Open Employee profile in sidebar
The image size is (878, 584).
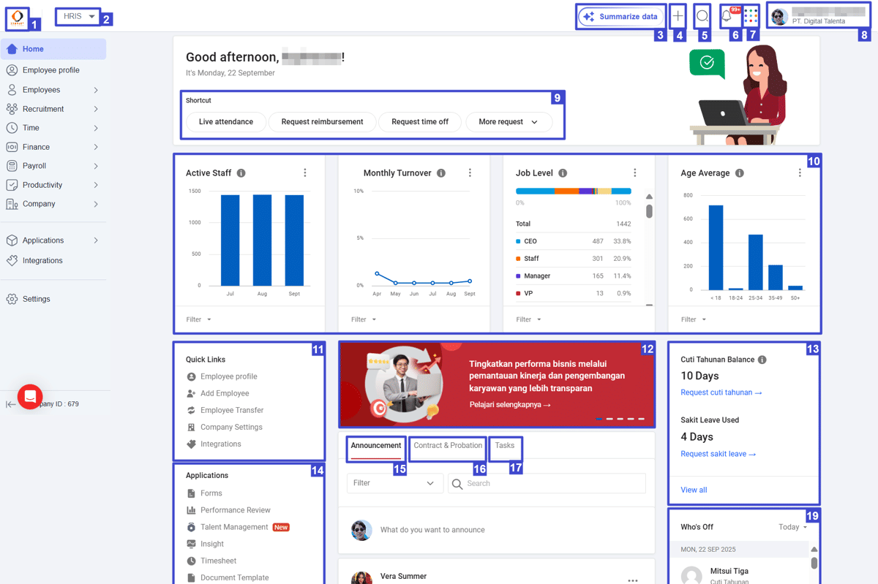pyautogui.click(x=50, y=70)
